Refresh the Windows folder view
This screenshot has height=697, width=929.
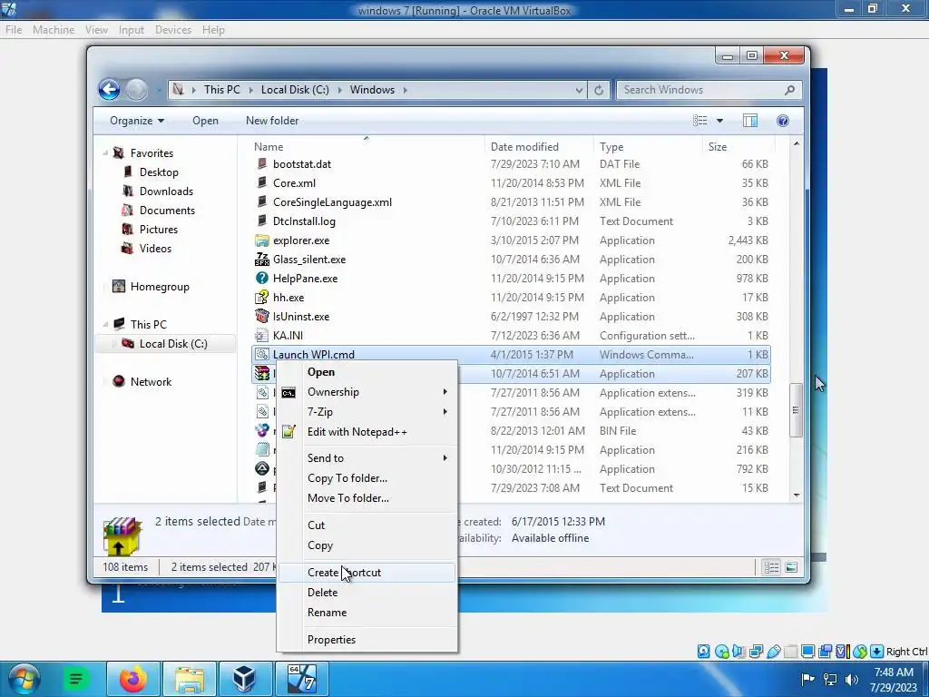(x=599, y=90)
